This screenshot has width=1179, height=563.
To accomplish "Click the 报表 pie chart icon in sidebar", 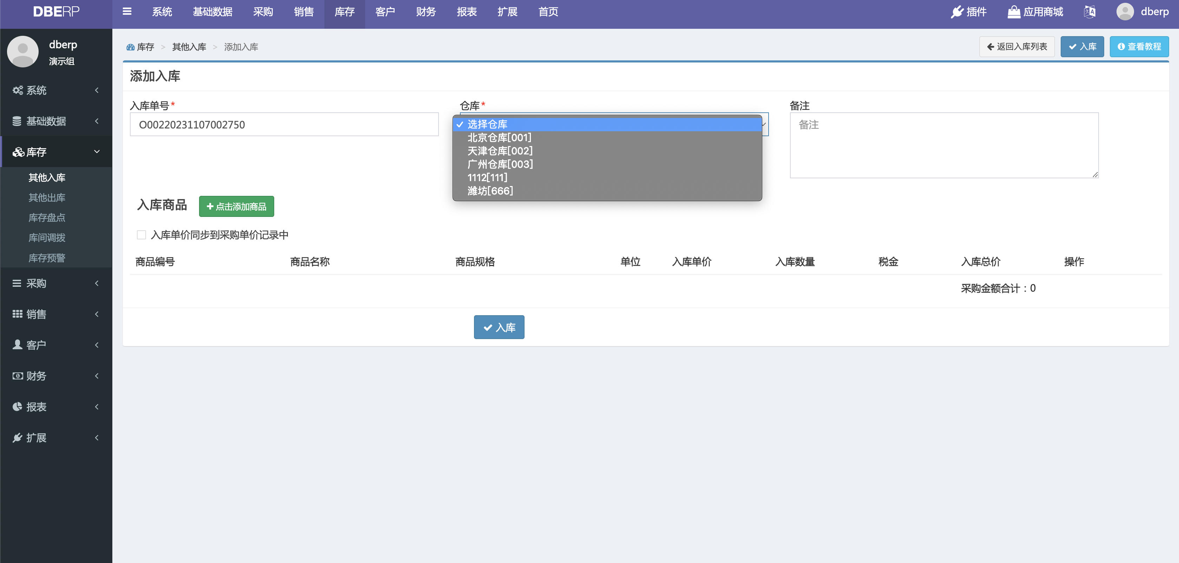I will pos(18,406).
